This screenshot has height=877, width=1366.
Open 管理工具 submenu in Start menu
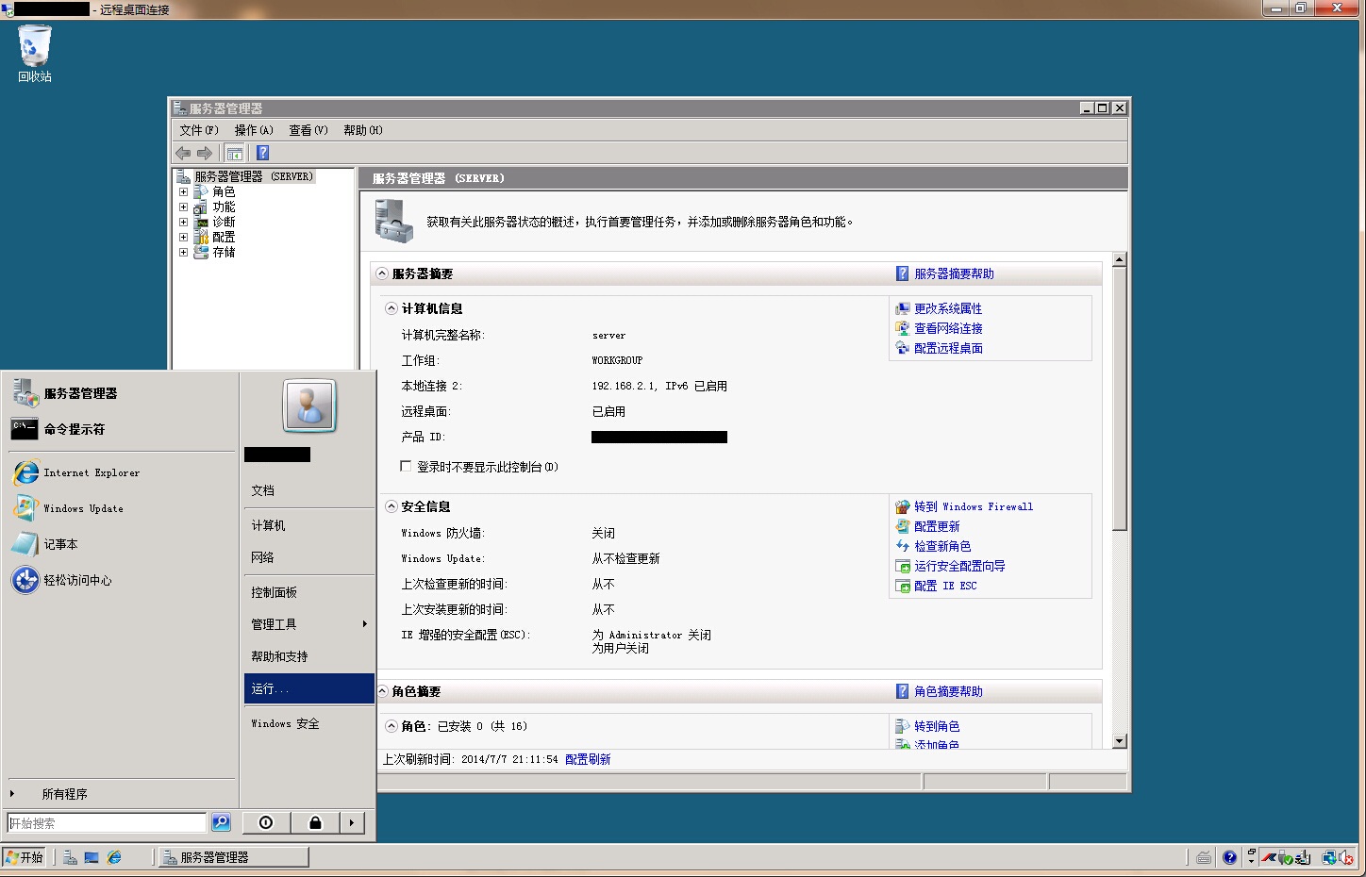pos(309,624)
